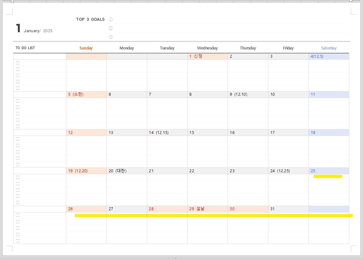
Task: Click the circled number 3 goal marker
Action: [x=111, y=37]
